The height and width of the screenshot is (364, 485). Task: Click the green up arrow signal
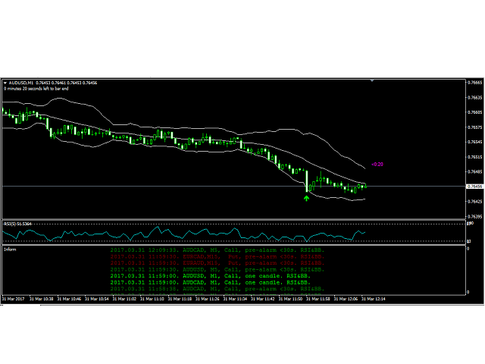tap(306, 199)
